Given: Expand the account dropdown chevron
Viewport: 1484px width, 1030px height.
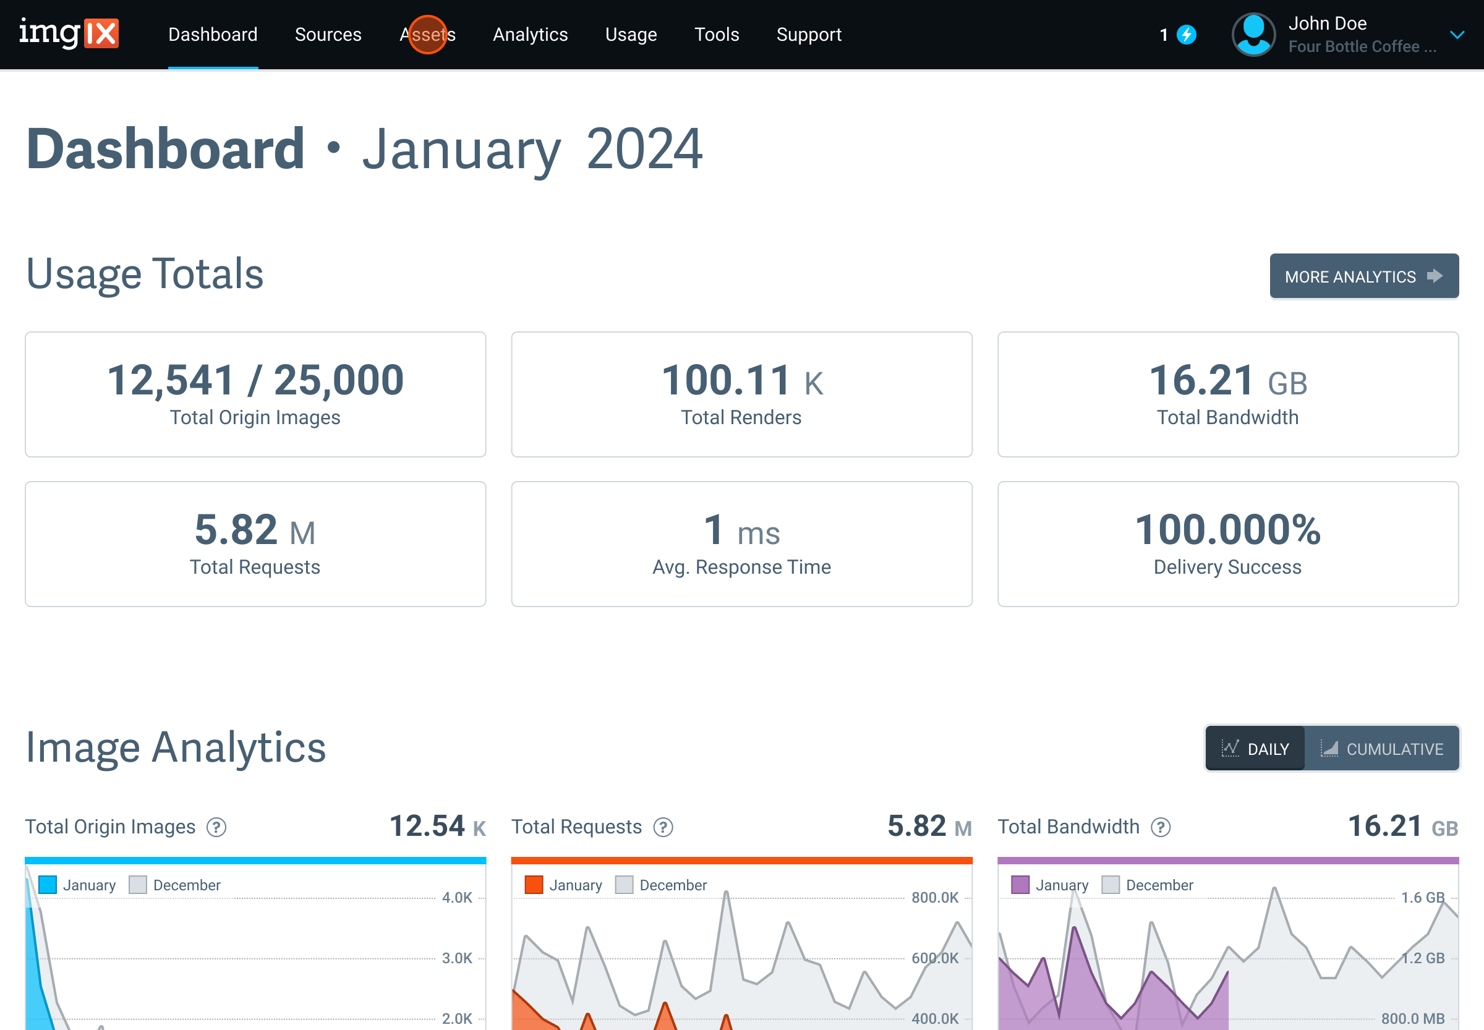Looking at the screenshot, I should (x=1457, y=35).
